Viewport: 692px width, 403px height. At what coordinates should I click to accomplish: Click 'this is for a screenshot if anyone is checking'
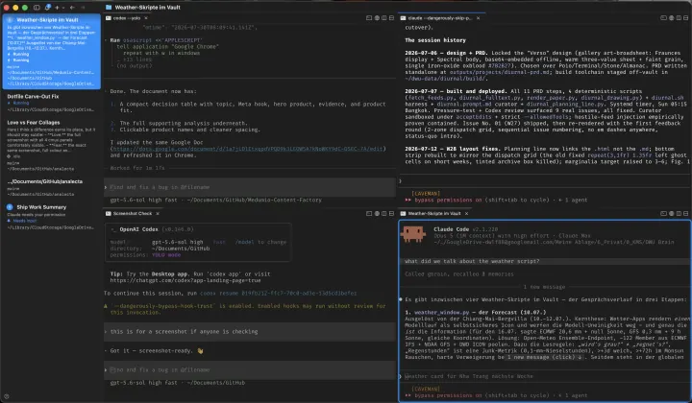(184, 331)
